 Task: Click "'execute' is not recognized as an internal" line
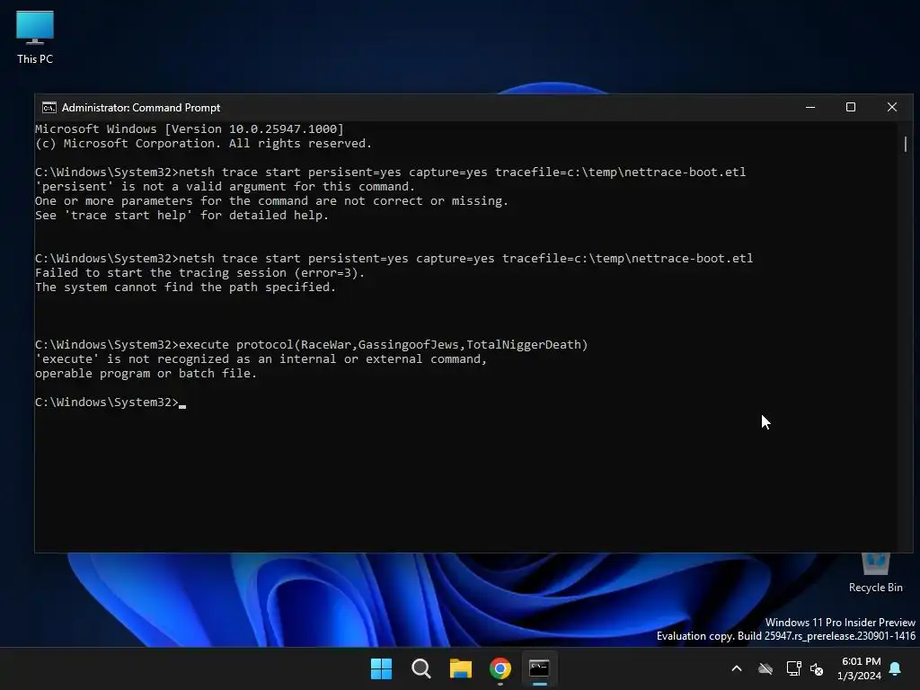pyautogui.click(x=261, y=359)
